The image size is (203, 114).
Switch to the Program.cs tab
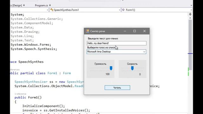tap(42, 5)
